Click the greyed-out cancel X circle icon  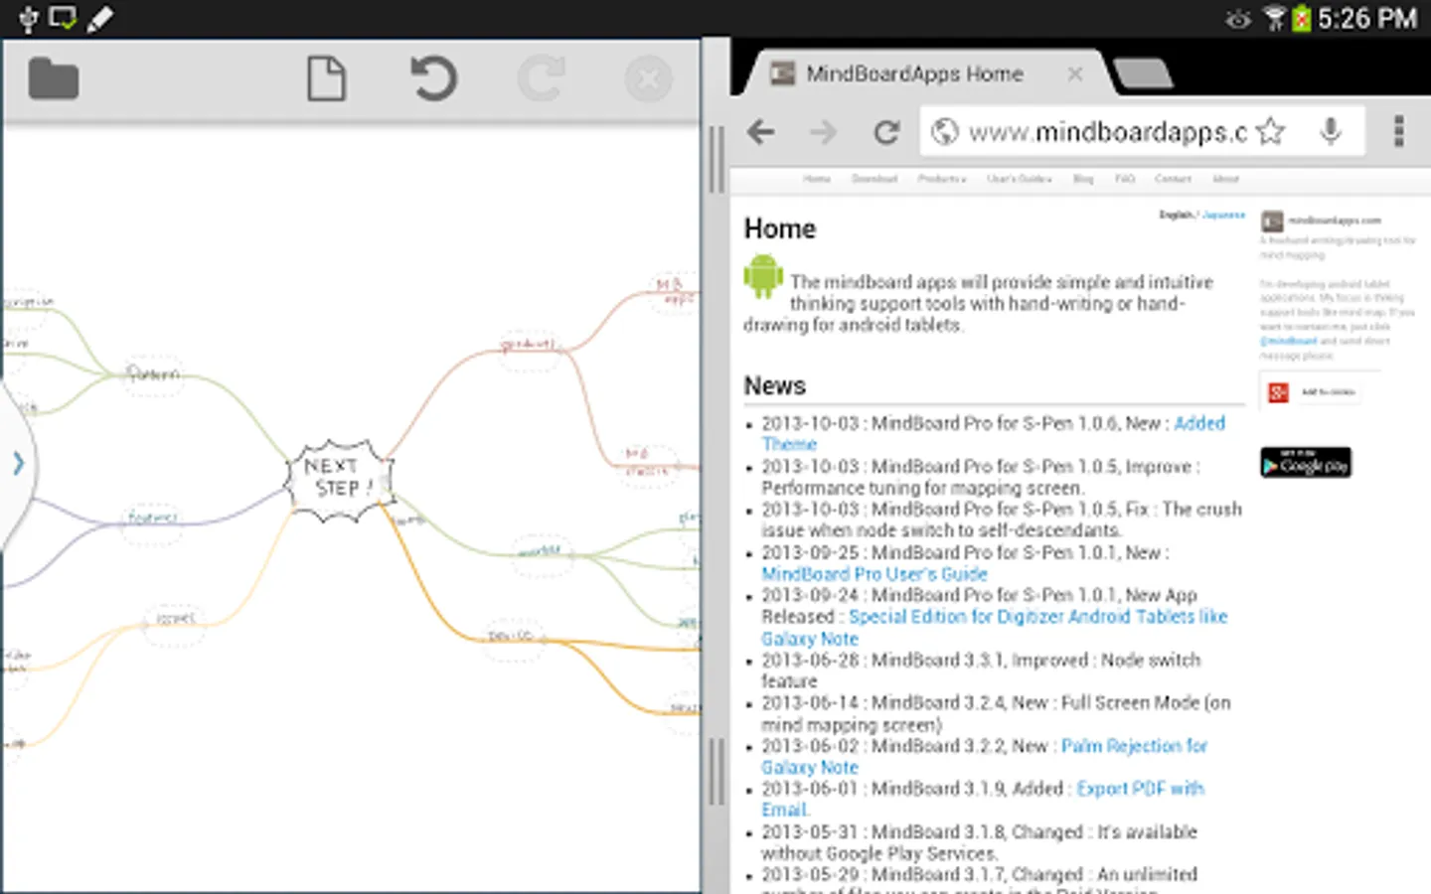tap(648, 79)
